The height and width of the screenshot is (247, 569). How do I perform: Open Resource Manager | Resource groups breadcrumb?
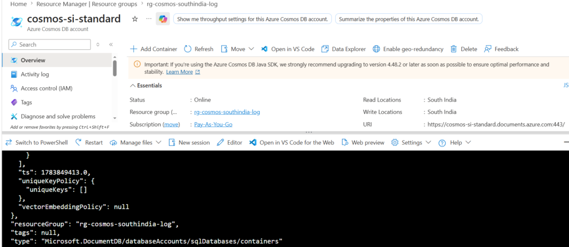pyautogui.click(x=87, y=4)
